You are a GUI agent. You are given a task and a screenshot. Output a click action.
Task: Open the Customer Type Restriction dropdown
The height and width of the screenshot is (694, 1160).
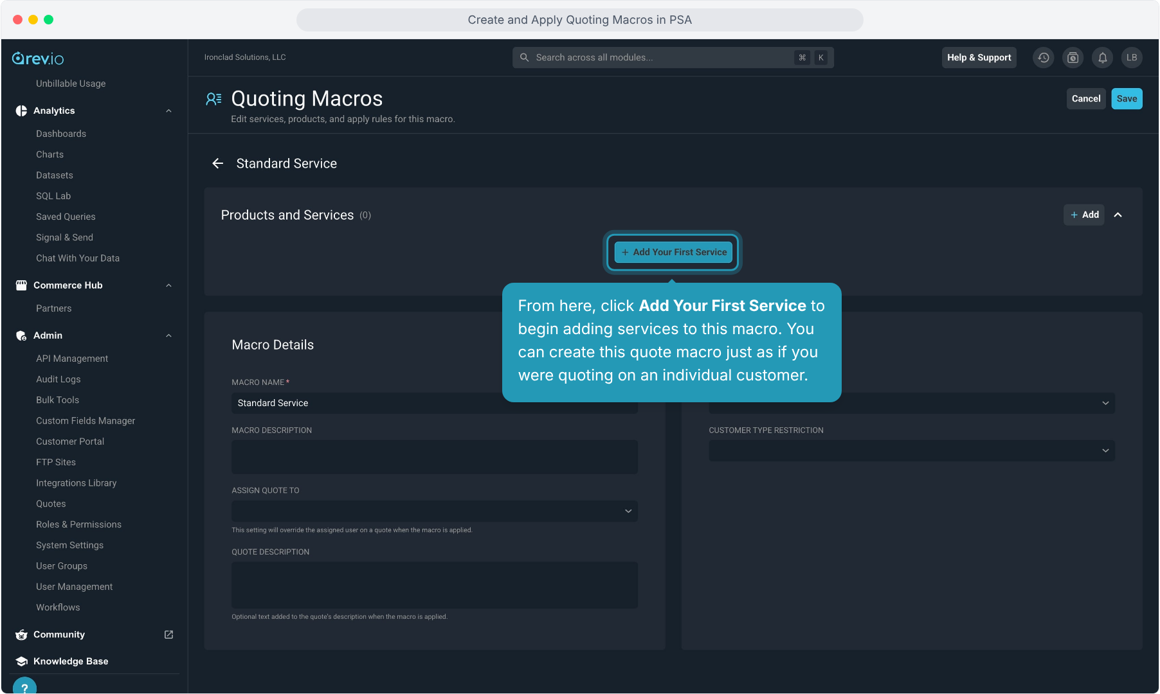click(912, 450)
